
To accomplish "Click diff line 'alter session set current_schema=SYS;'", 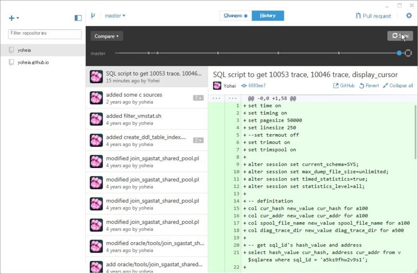I will point(304,164).
